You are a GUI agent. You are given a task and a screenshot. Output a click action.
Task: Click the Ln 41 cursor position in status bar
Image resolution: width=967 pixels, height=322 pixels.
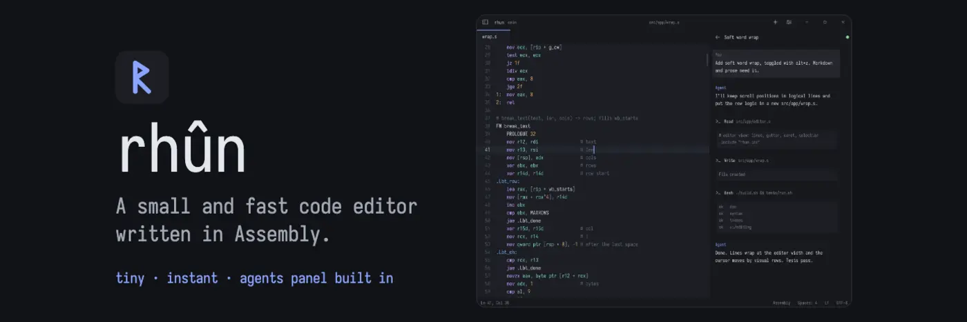tap(494, 303)
